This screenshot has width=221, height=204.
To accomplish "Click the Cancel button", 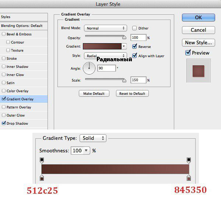I will click(199, 30).
